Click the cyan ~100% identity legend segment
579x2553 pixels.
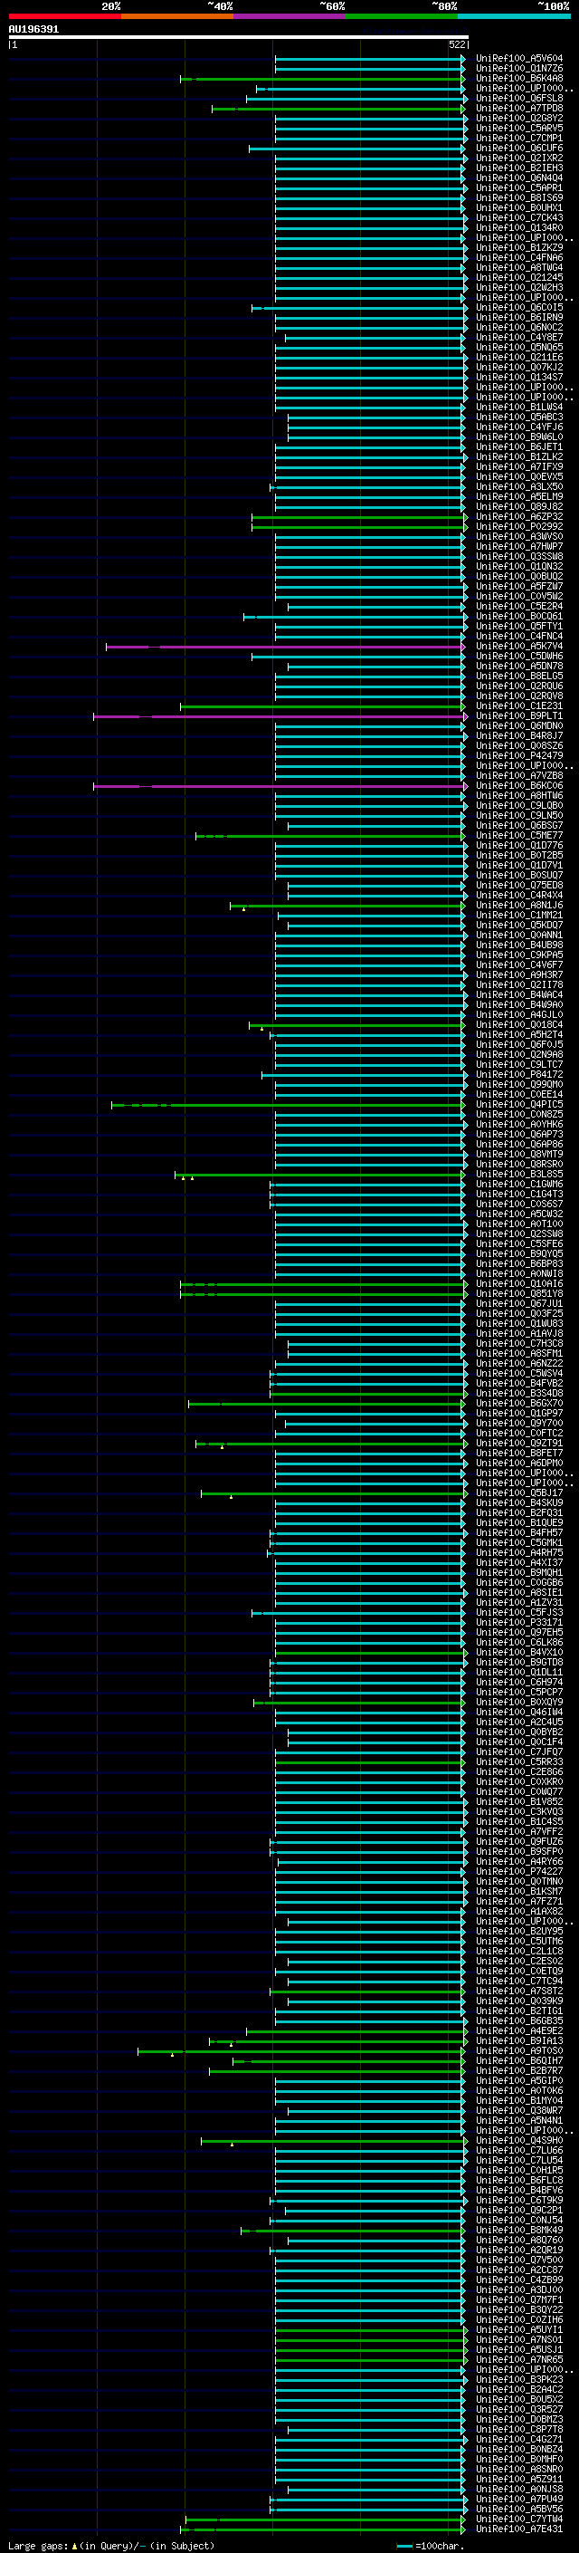[x=515, y=16]
